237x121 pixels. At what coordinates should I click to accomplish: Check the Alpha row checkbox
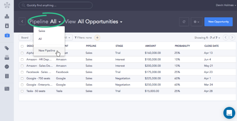coord(22,53)
